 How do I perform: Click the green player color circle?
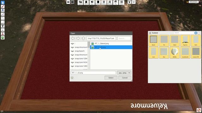click(3, 38)
